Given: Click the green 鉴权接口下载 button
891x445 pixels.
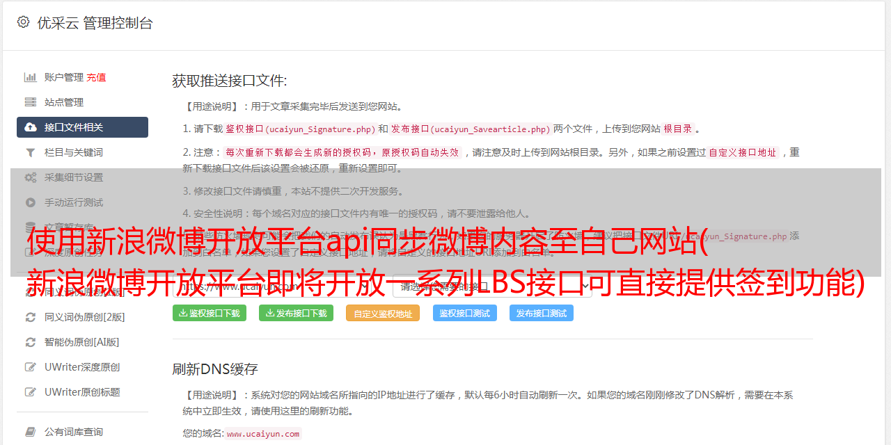Looking at the screenshot, I should point(210,313).
